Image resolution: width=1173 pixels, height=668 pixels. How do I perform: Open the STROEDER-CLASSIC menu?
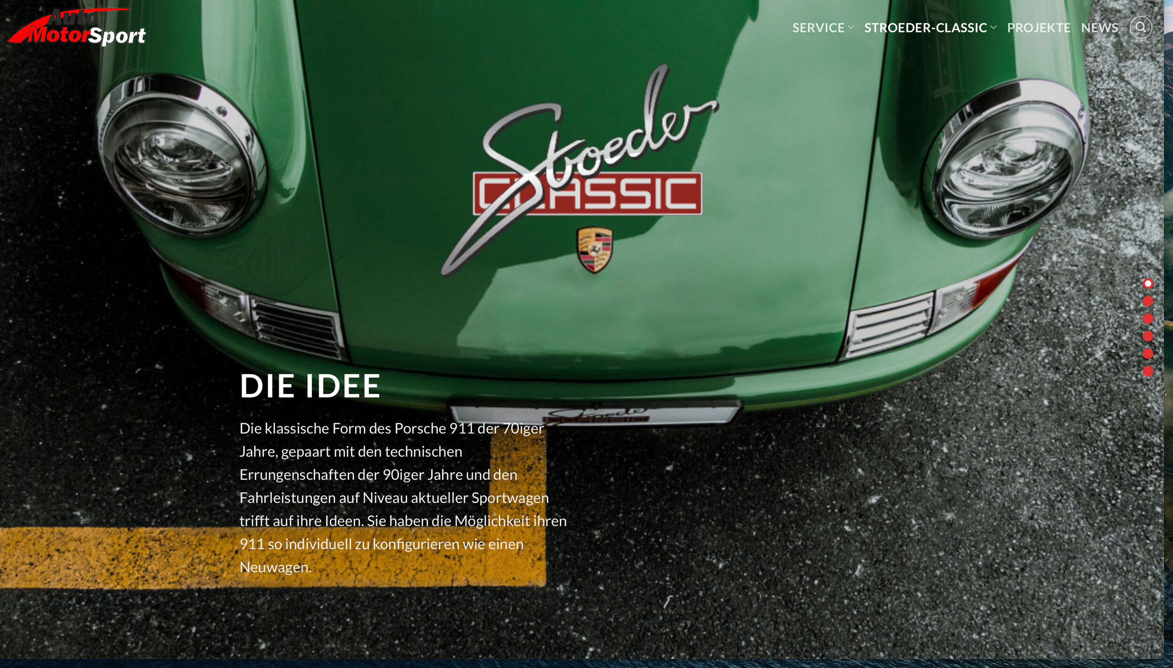pyautogui.click(x=925, y=28)
